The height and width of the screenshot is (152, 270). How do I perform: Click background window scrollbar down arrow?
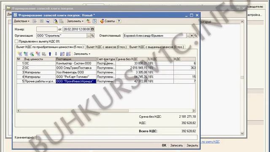[242, 133]
